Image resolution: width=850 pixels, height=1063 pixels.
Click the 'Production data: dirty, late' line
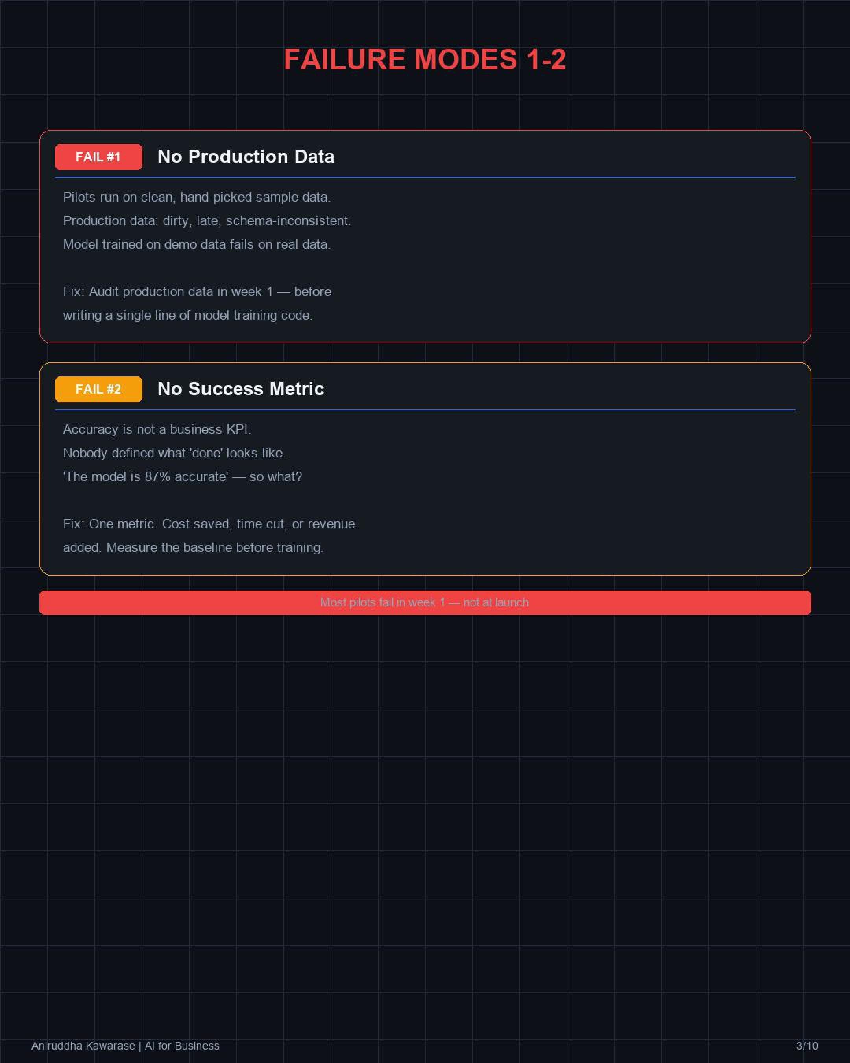tap(207, 221)
